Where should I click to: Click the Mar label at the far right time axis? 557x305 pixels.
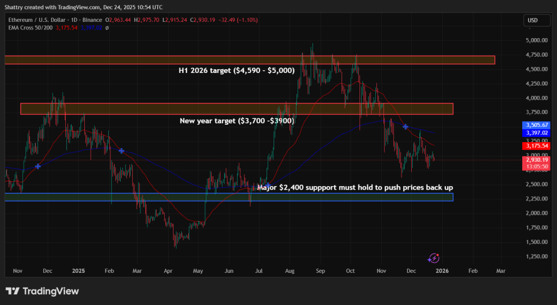pyautogui.click(x=500, y=271)
